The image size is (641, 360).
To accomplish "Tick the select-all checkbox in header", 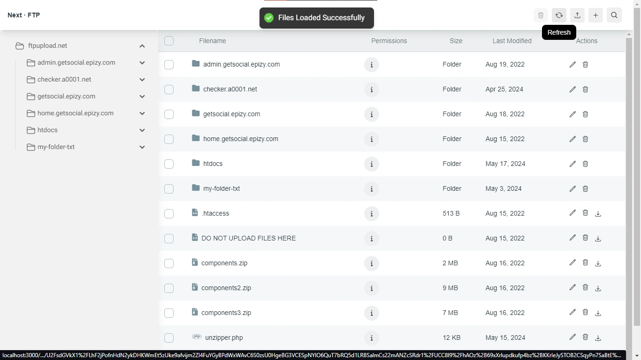I will tap(169, 41).
